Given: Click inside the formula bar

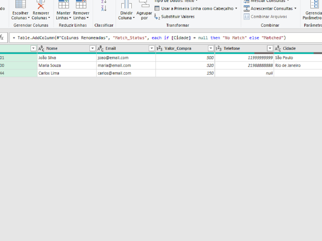Looking at the screenshot, I should pyautogui.click(x=166, y=38).
